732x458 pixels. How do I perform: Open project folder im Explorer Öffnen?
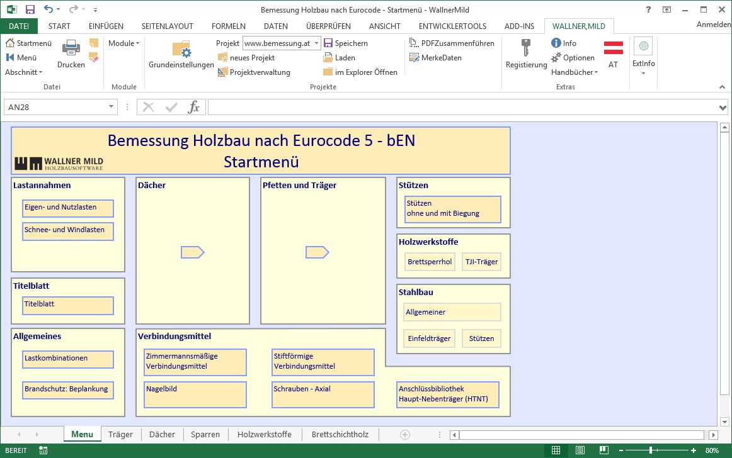(x=360, y=72)
